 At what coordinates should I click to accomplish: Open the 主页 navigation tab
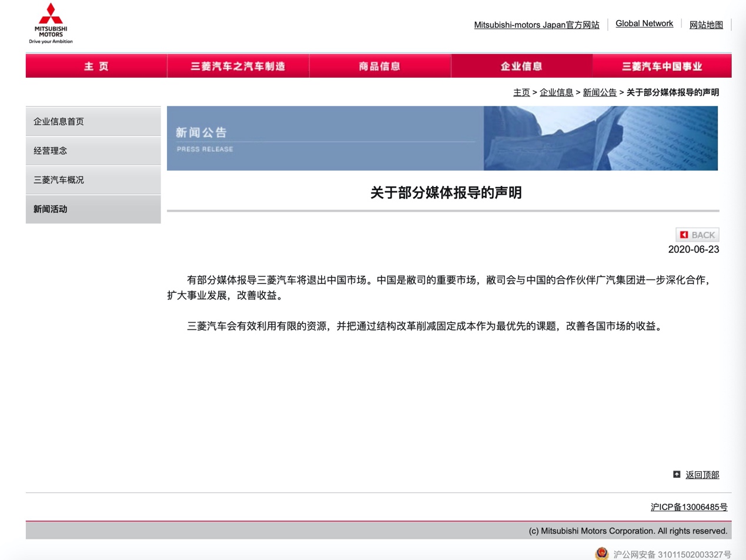[96, 66]
